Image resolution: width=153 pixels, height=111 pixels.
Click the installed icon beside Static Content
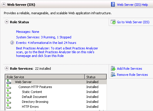pos(9,92)
